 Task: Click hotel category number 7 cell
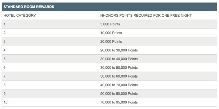[5, 77]
